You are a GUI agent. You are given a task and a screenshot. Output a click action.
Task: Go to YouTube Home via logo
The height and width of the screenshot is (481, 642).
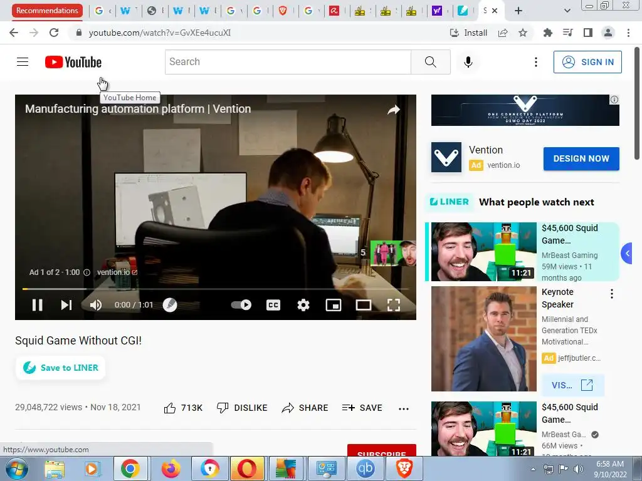pyautogui.click(x=73, y=62)
